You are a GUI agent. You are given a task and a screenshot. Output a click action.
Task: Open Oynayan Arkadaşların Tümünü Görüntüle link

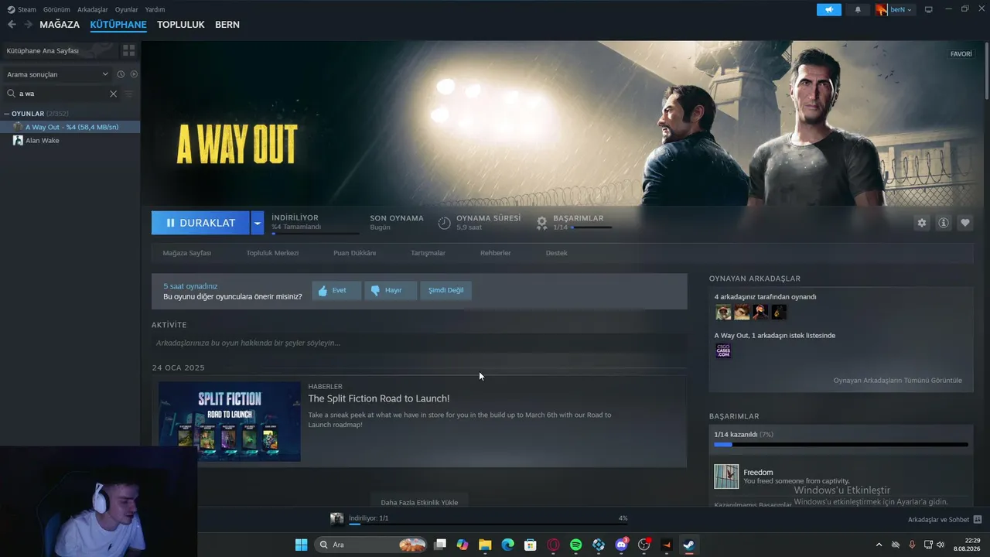click(x=897, y=381)
